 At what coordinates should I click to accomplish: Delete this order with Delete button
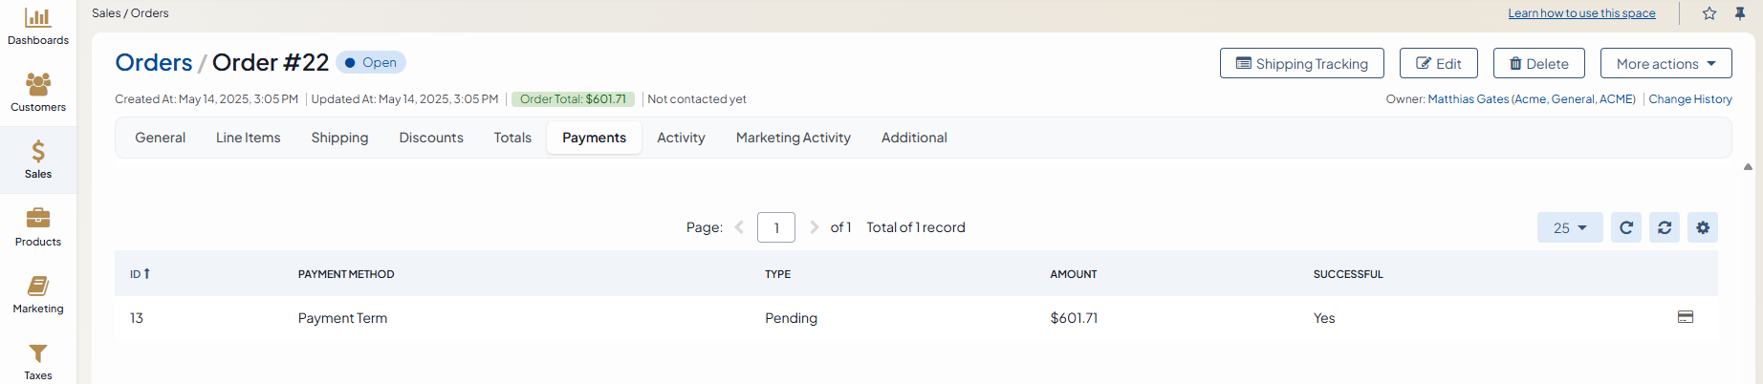1538,63
